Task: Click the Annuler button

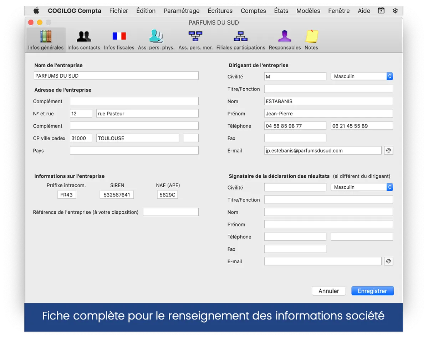Action: click(328, 291)
